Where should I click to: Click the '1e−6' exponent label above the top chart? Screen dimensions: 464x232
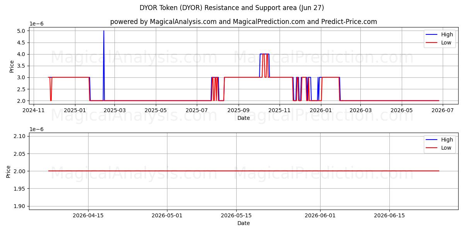[37, 24]
